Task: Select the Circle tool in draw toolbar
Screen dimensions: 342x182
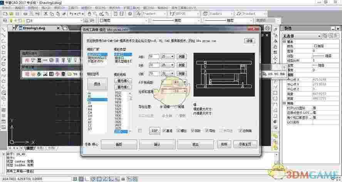Action: pos(3,64)
